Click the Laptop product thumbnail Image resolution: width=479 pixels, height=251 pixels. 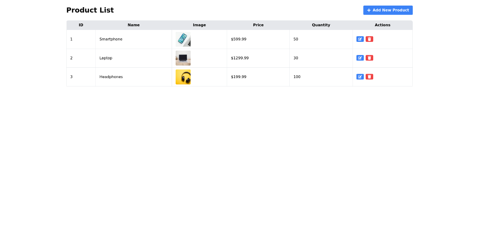click(x=183, y=58)
